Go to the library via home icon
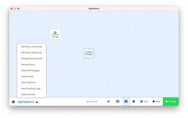 pyautogui.click(x=13, y=102)
